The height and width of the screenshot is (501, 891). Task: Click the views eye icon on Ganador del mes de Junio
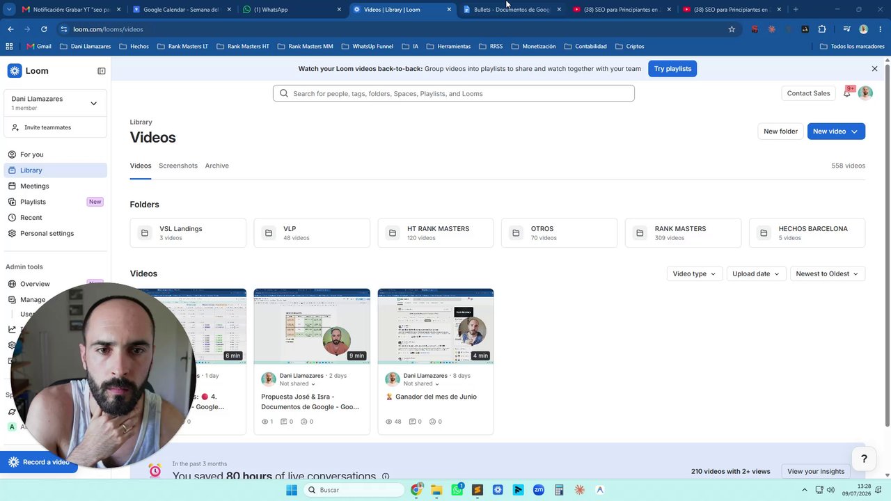(388, 422)
